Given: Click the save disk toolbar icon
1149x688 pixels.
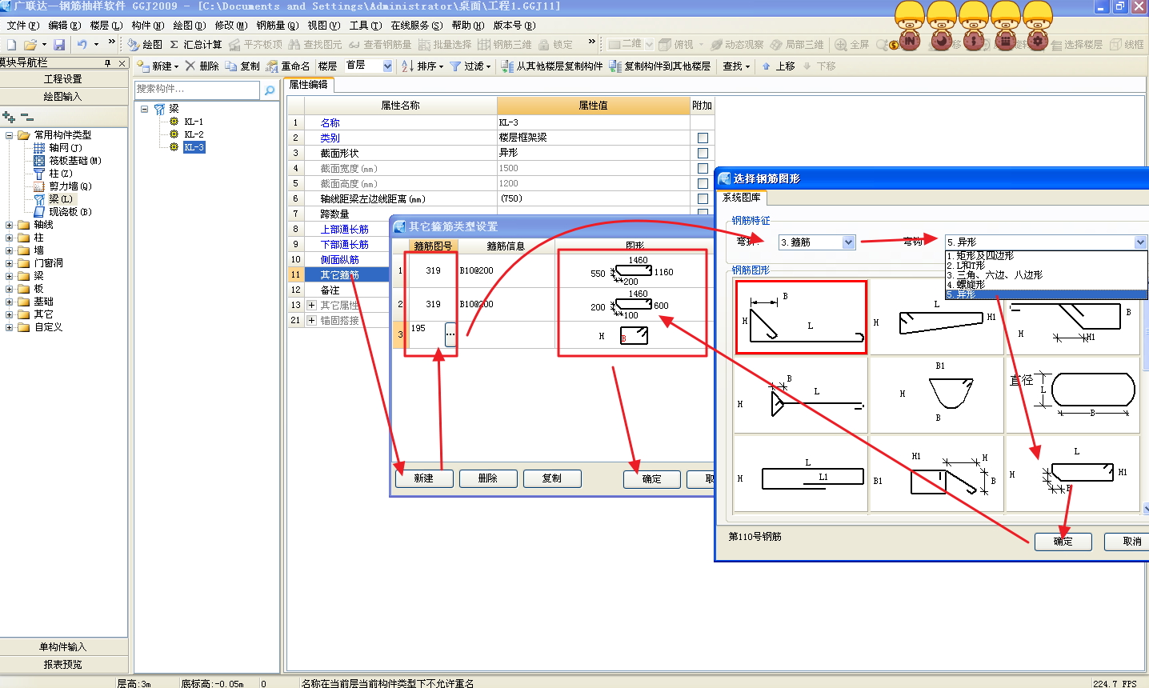Looking at the screenshot, I should point(60,45).
